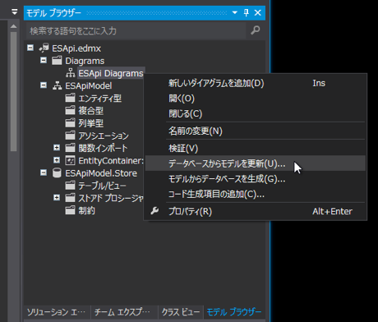Collapse the ESApiModel node

coord(44,85)
